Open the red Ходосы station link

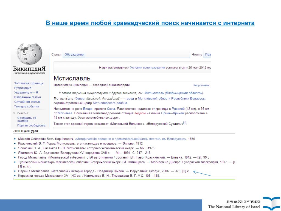[x=140, y=113]
